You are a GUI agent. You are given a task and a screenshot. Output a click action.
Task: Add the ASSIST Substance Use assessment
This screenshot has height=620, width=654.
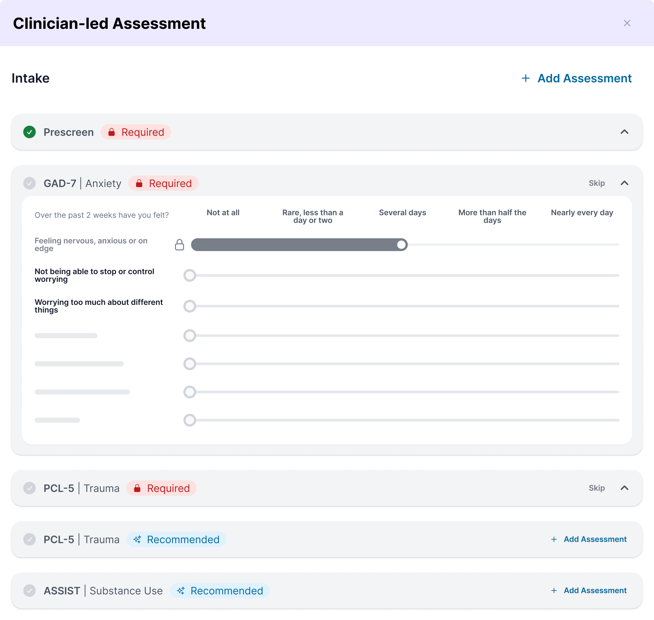tap(589, 590)
